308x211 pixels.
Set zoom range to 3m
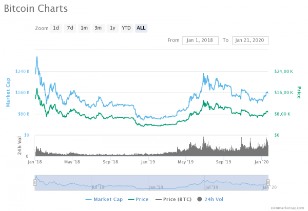coord(98,28)
